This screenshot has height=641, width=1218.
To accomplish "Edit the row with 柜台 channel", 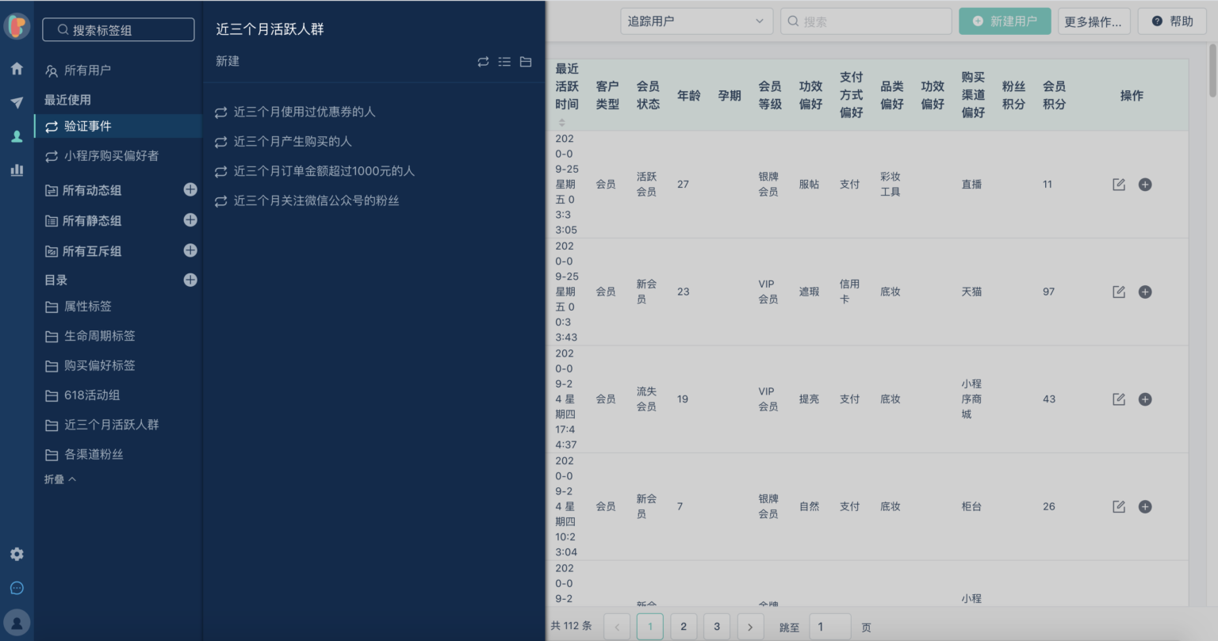I will tap(1119, 506).
